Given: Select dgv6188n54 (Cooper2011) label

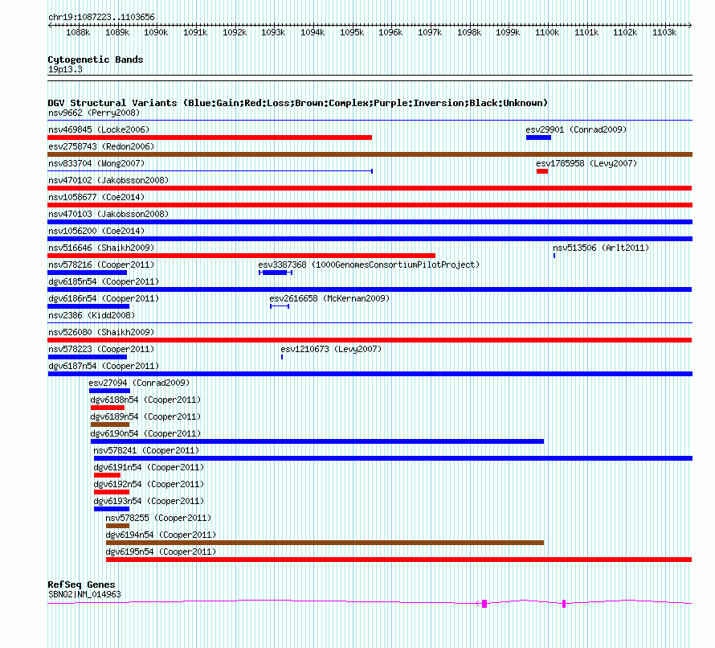Looking at the screenshot, I should coord(146,400).
